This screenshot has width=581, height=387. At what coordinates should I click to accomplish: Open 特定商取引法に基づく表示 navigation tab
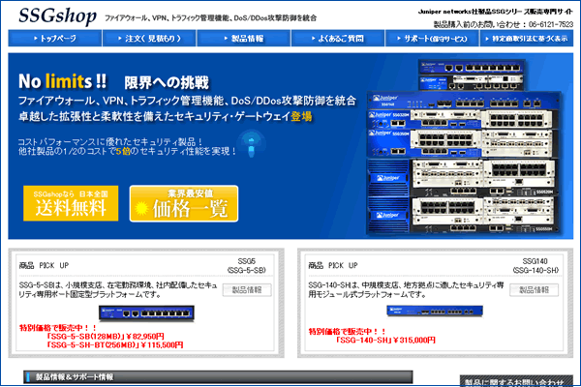528,39
